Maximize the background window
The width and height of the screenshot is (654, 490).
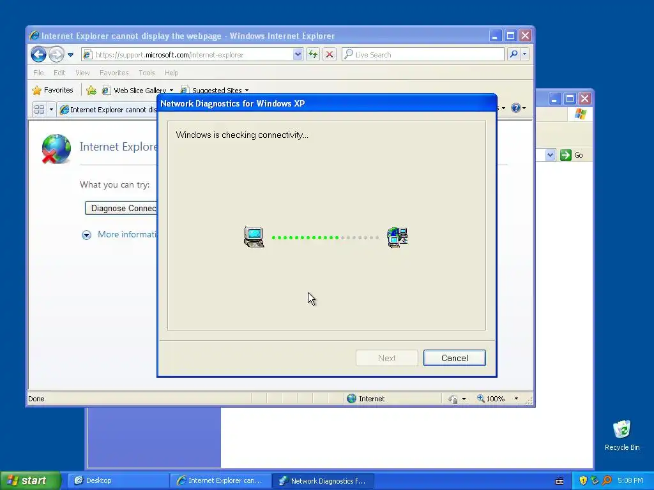pyautogui.click(x=570, y=99)
